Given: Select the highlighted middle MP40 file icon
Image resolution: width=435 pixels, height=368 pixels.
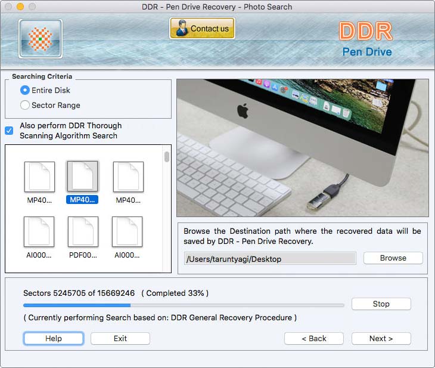Looking at the screenshot, I should [82, 177].
